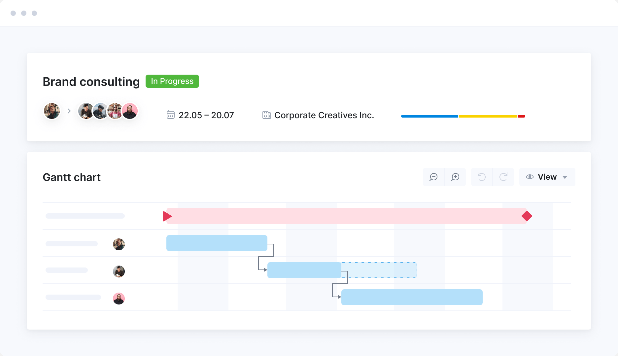Toggle the eye icon in View button
Screen dimensions: 618x356
[x=530, y=177]
